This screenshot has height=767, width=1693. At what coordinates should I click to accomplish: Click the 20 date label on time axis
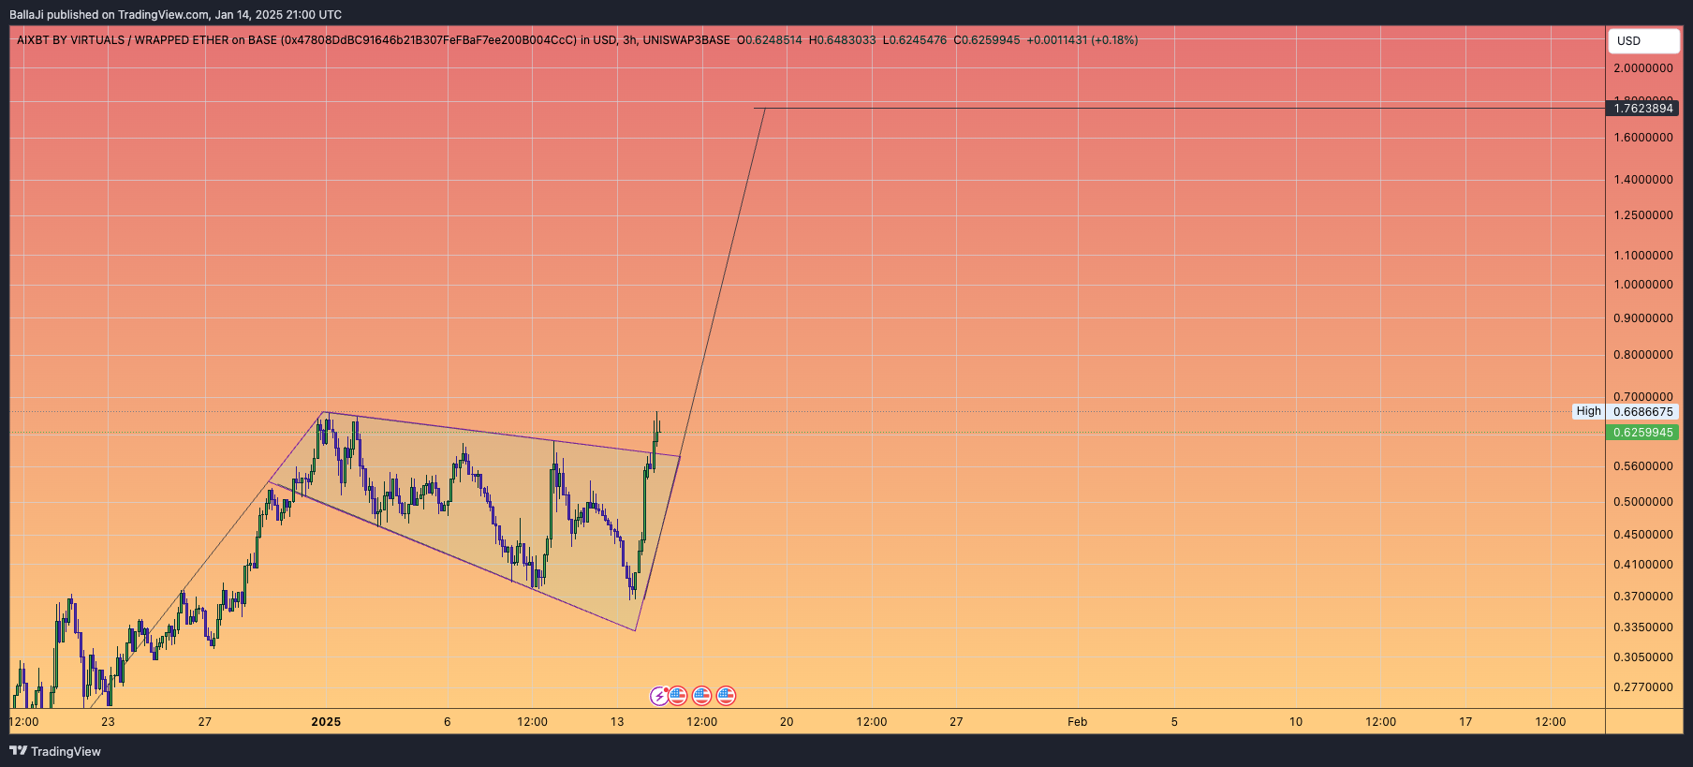[787, 722]
